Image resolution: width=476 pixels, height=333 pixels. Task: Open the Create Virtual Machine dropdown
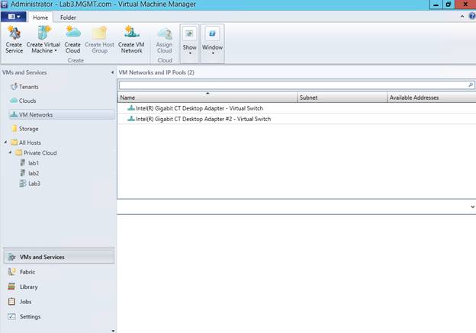pyautogui.click(x=43, y=40)
